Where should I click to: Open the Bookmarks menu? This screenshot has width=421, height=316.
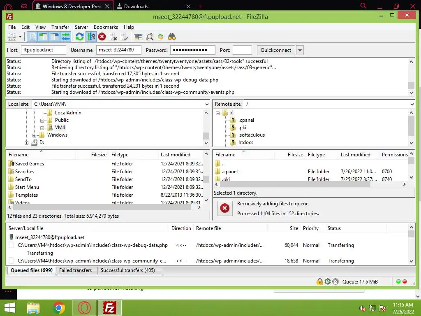pos(106,27)
